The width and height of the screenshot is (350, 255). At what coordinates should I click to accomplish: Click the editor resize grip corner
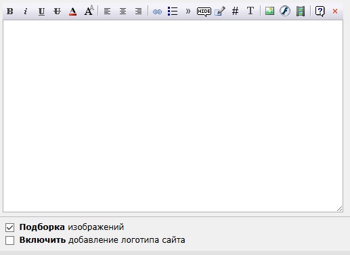(339, 209)
